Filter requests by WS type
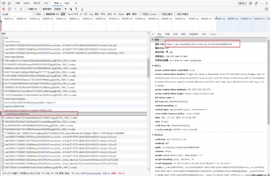 (115, 14)
